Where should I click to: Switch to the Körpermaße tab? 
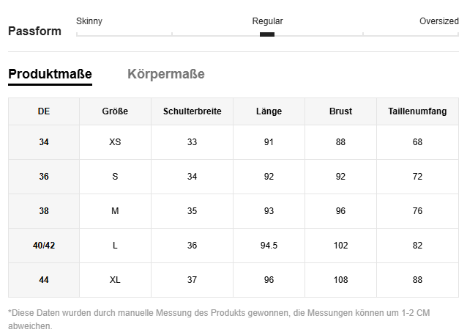tap(165, 74)
